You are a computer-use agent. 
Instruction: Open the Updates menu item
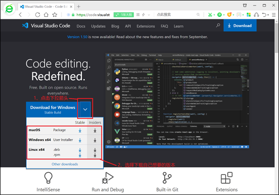(x=98, y=26)
